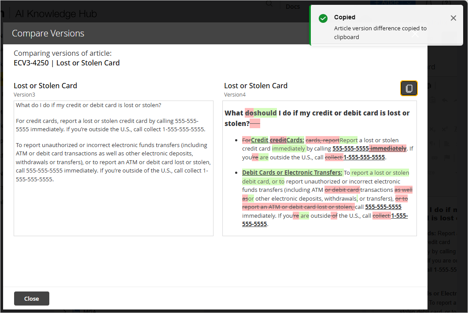Click the Version4 bold question heading
Image resolution: width=468 pixels, height=313 pixels.
point(317,118)
